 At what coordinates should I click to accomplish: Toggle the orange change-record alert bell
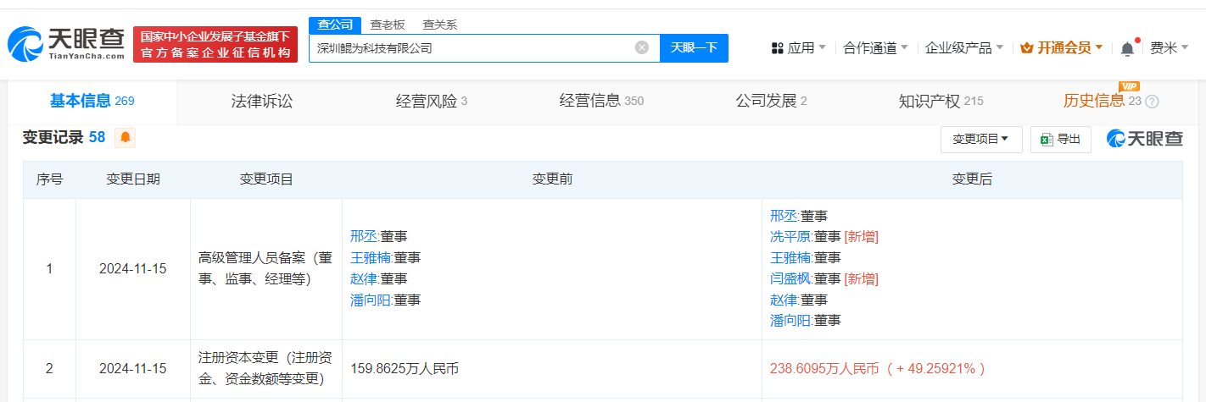click(125, 137)
